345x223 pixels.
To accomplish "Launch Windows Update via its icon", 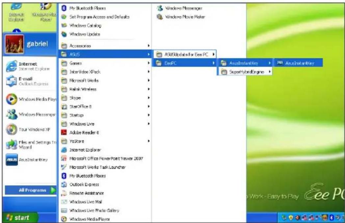I will [64, 34].
